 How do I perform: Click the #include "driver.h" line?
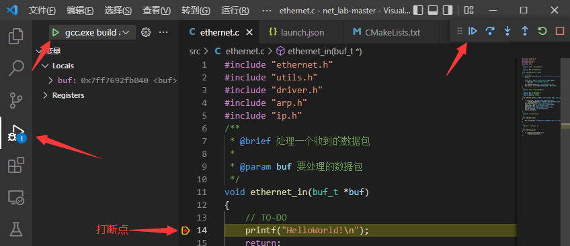[274, 90]
